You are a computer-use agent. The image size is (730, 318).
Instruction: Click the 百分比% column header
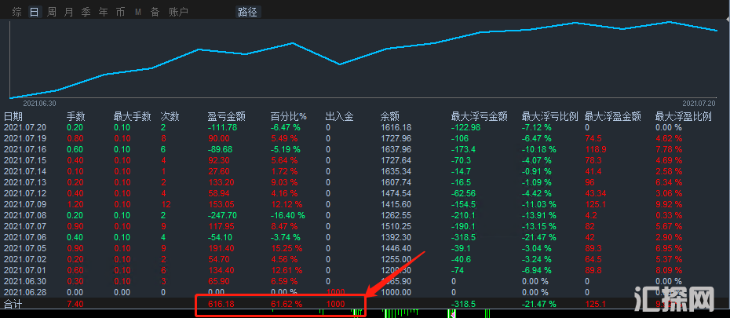click(x=289, y=116)
